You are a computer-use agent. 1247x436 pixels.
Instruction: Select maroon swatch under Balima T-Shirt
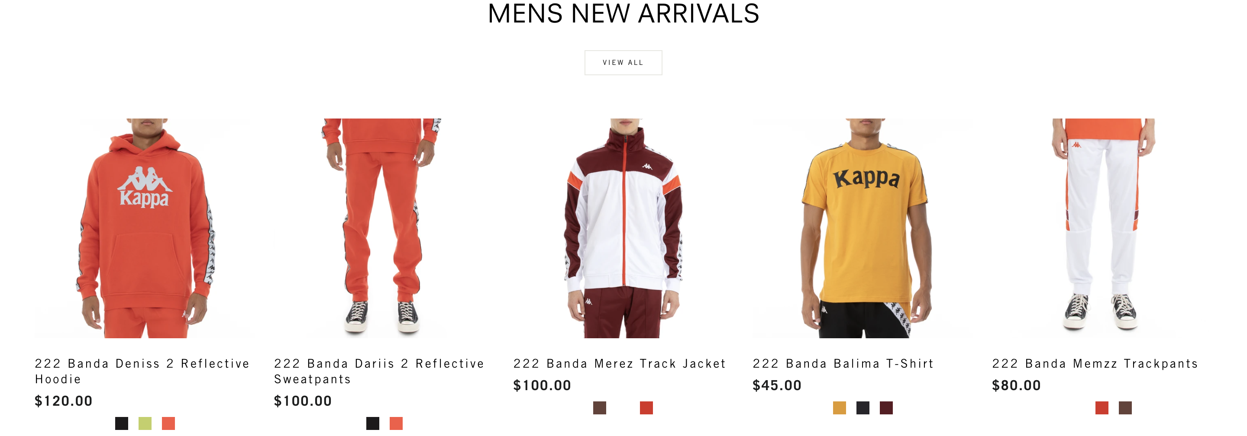point(886,408)
